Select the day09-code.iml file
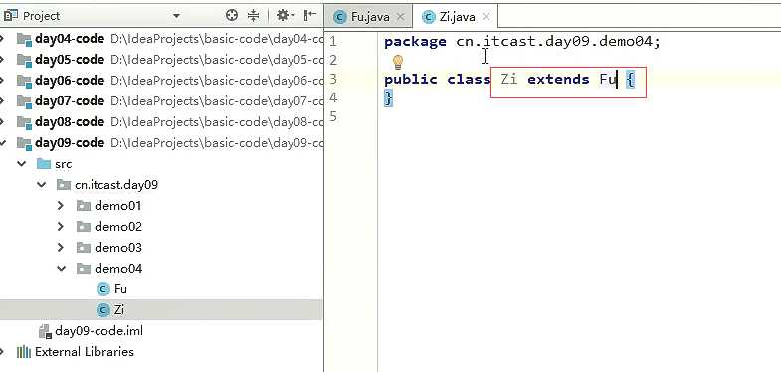The image size is (781, 372). coord(99,331)
